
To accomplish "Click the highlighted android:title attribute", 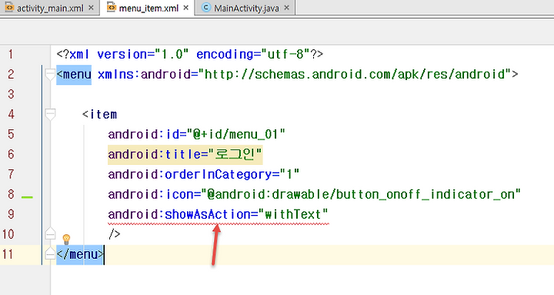I will point(185,155).
